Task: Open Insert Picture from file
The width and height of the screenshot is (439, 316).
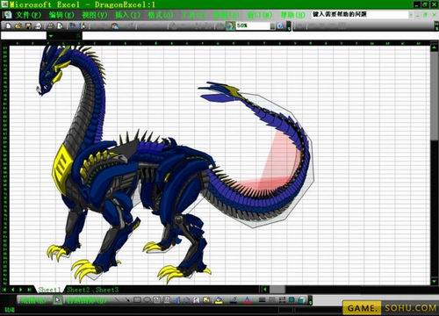Action: [x=206, y=300]
